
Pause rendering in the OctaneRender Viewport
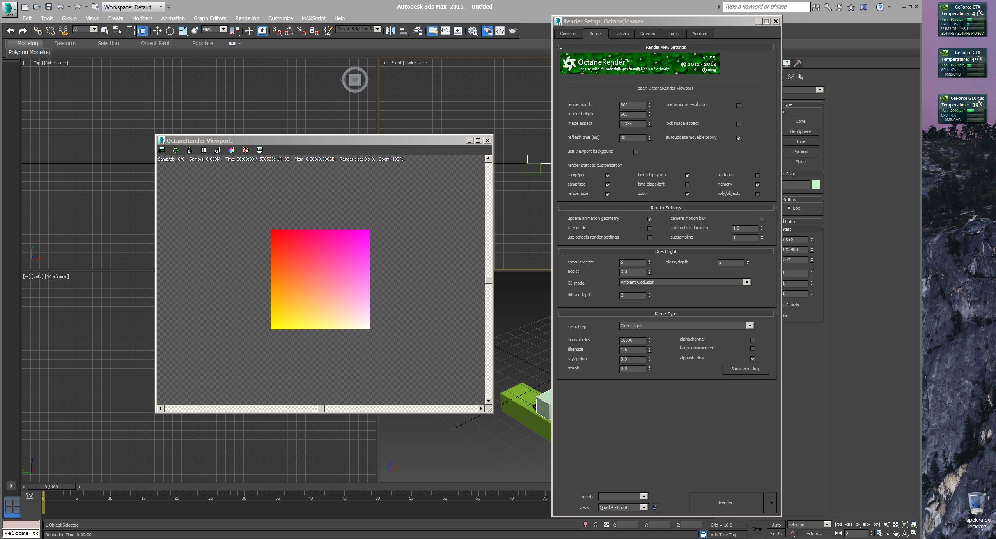click(203, 150)
